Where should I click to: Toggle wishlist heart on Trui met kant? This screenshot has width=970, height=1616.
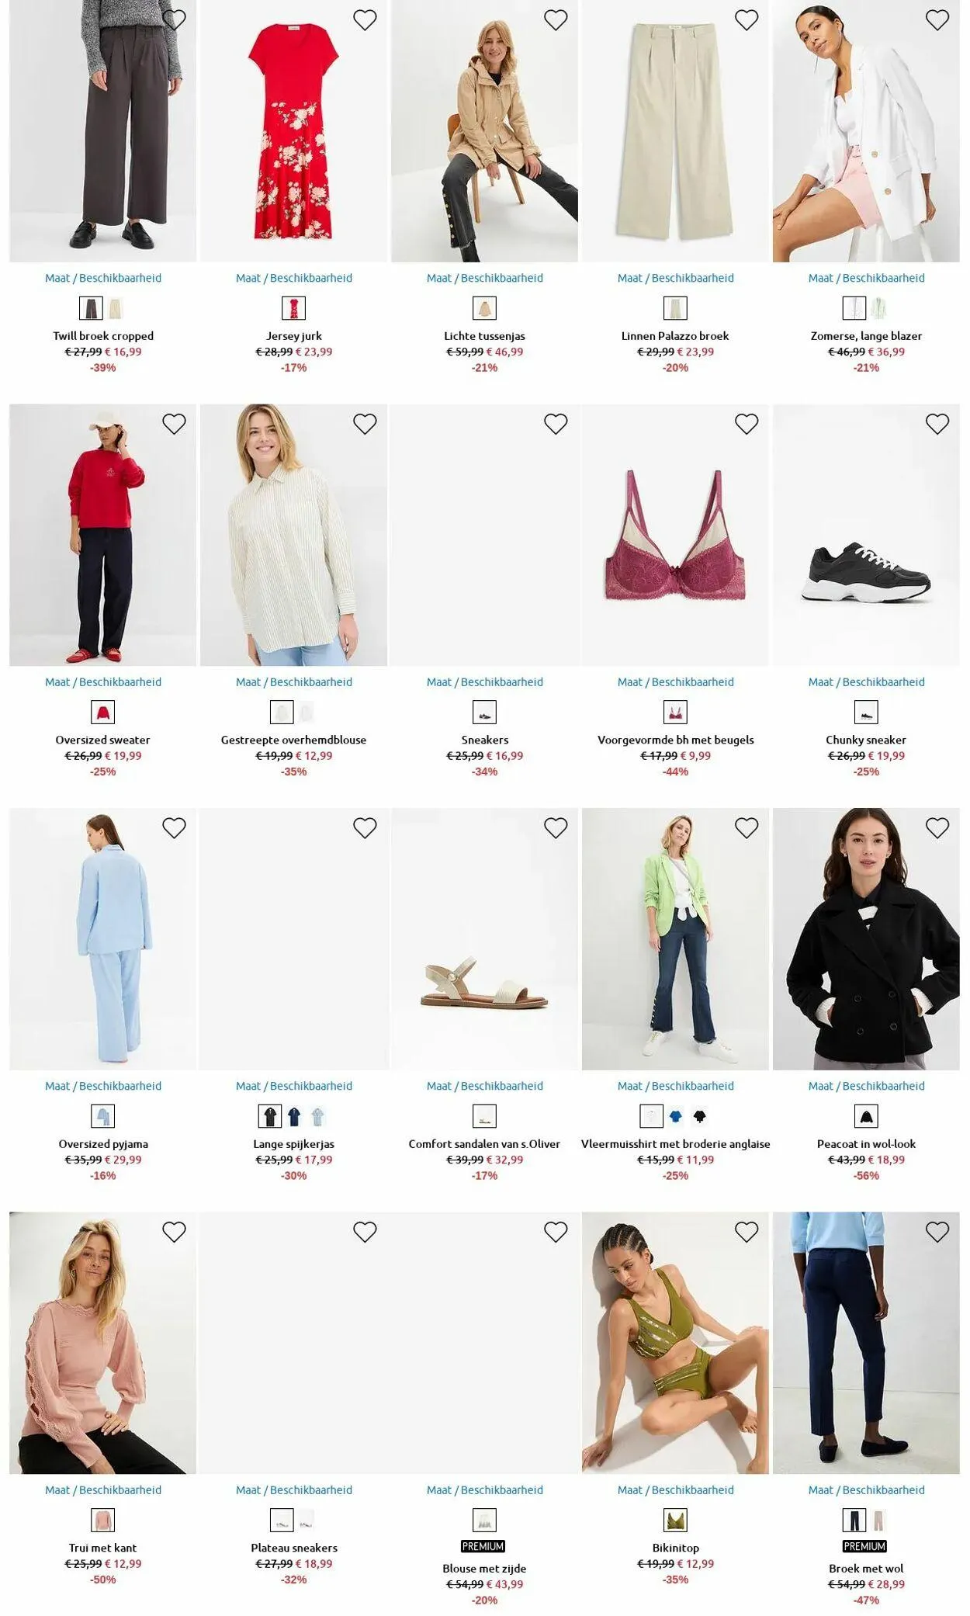pyautogui.click(x=174, y=1232)
